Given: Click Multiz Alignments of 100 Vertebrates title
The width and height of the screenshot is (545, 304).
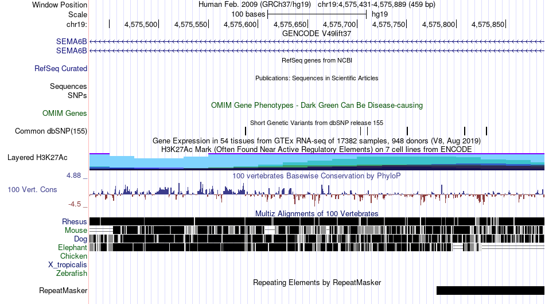Looking at the screenshot, I should [x=317, y=213].
